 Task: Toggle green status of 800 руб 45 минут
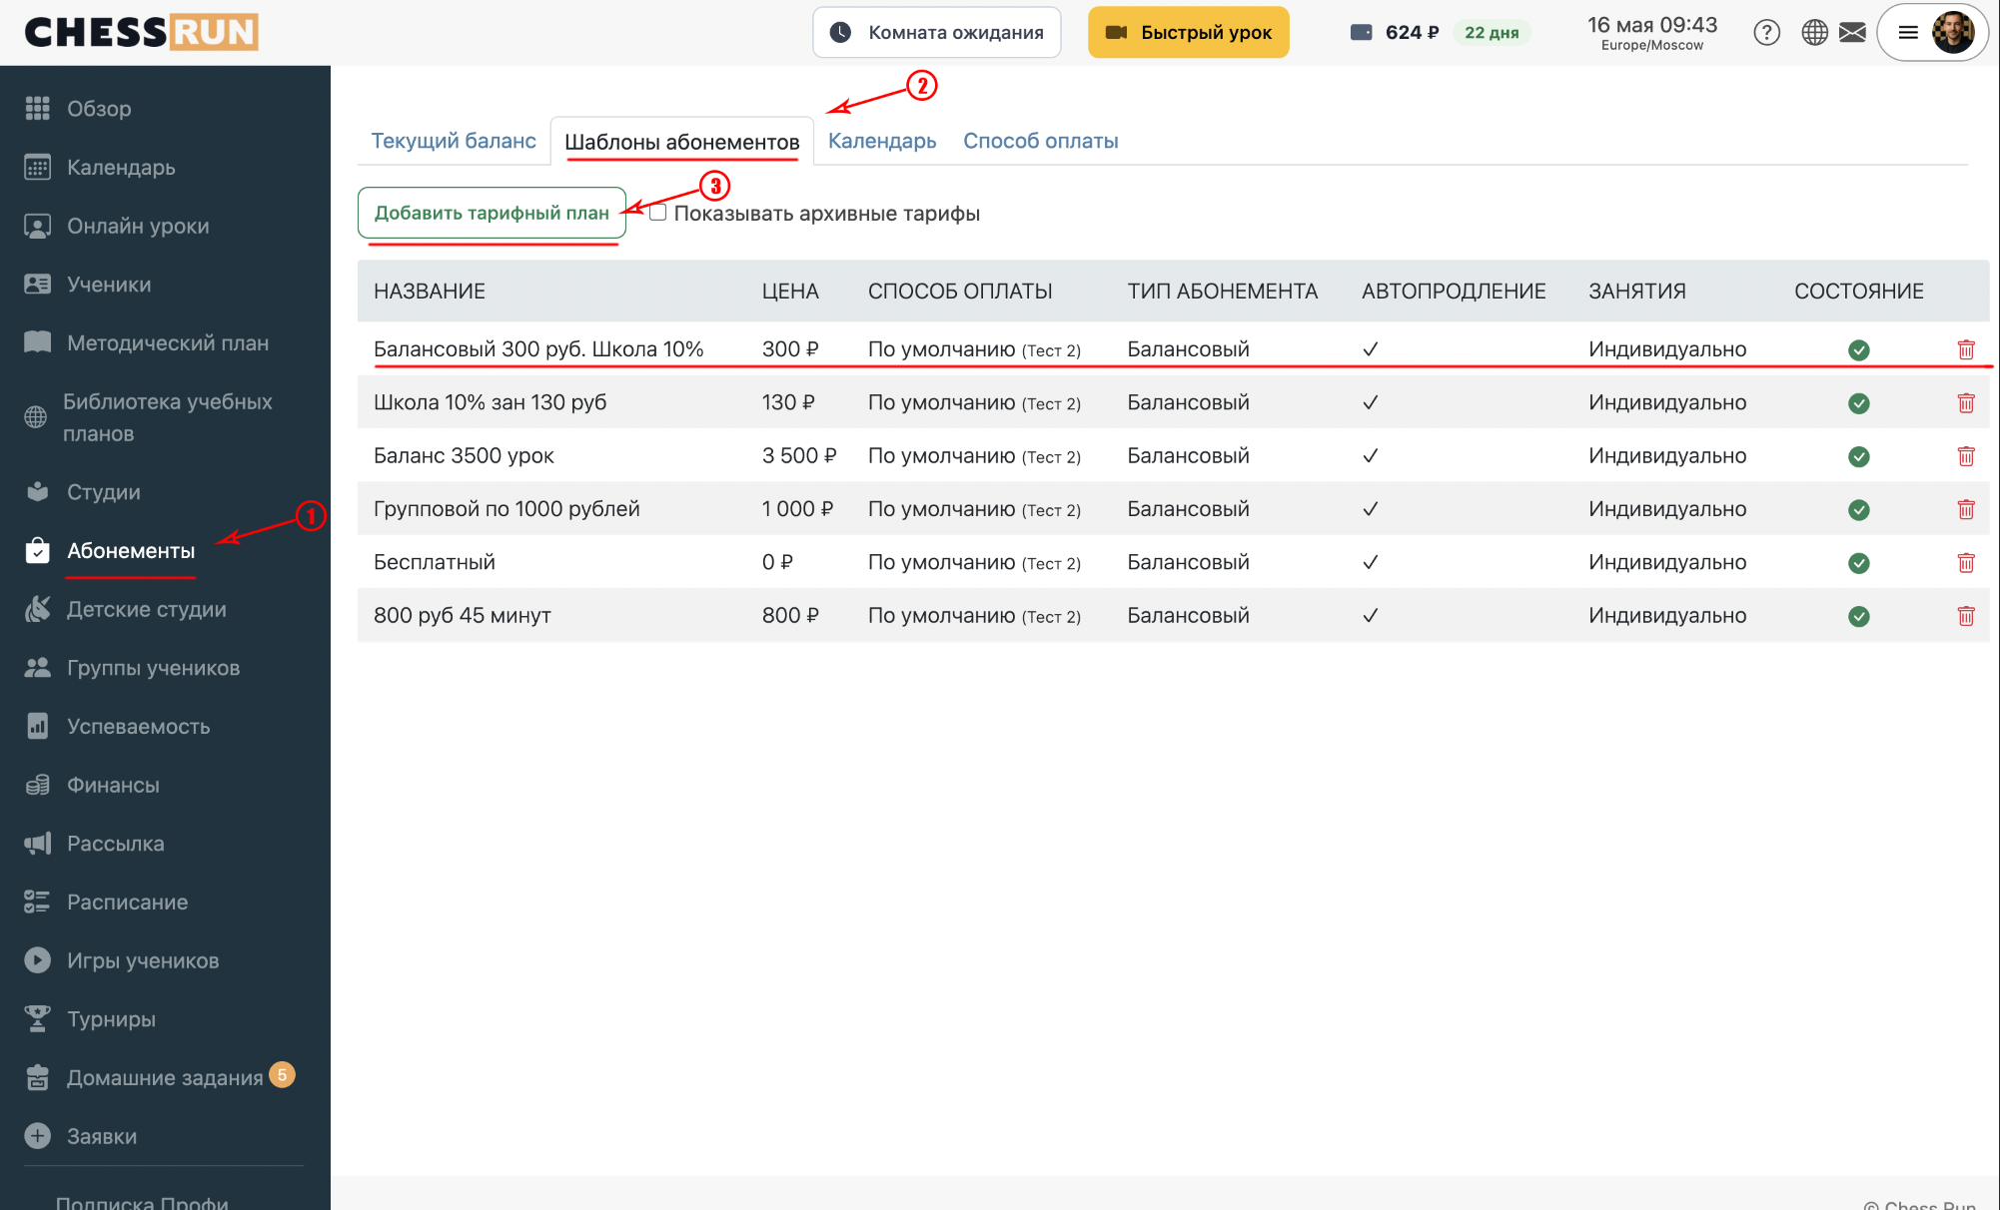point(1858,616)
